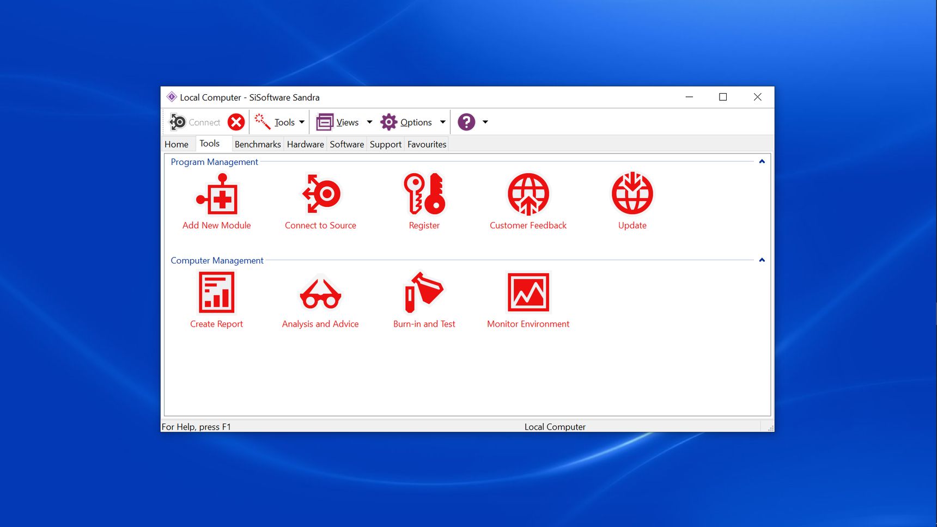Collapse the Program Management section
Viewport: 937px width, 527px height.
coord(762,162)
